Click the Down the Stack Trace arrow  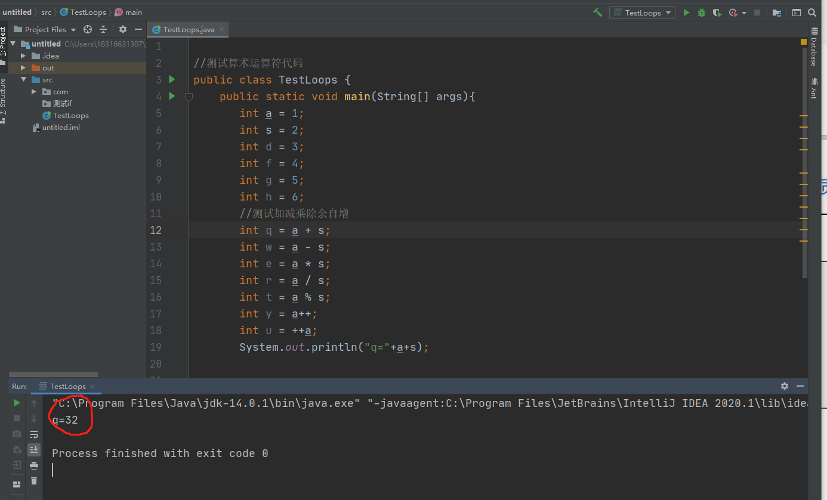[x=34, y=418]
